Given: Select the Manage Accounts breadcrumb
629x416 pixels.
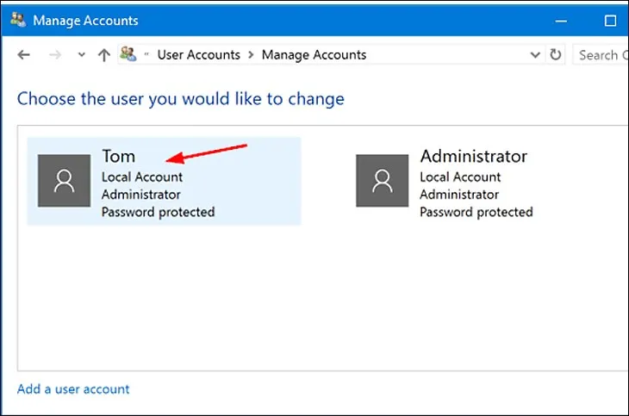Looking at the screenshot, I should click(x=314, y=55).
